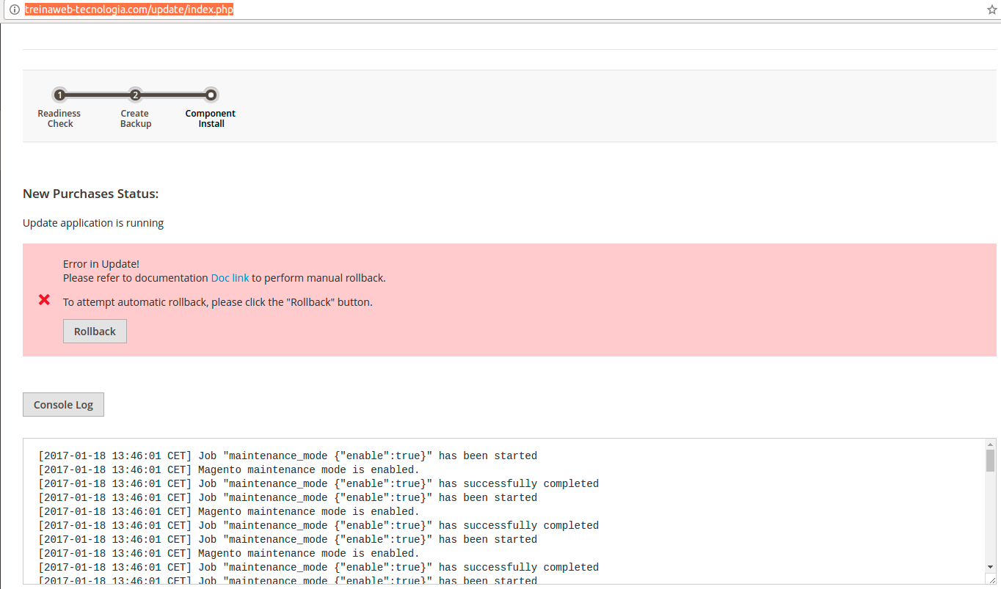
Task: Click the Component Install step circle
Action: tap(211, 95)
